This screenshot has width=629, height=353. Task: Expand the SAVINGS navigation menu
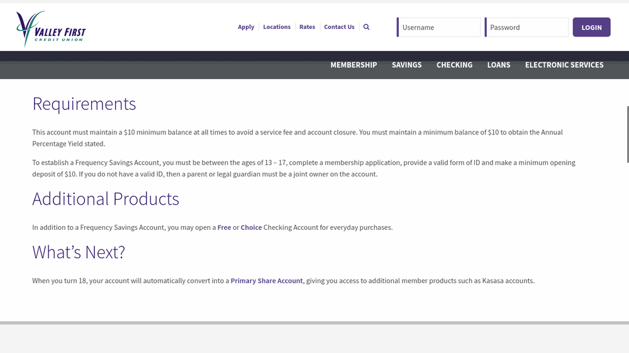[406, 65]
